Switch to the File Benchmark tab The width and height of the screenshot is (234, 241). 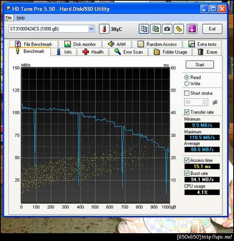click(x=34, y=44)
